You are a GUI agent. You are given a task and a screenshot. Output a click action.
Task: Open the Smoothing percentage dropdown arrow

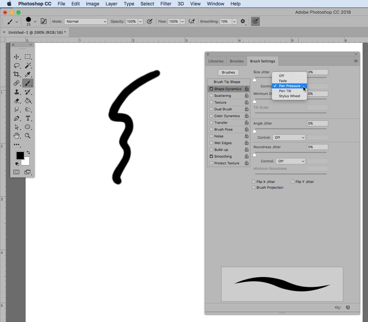[234, 21]
